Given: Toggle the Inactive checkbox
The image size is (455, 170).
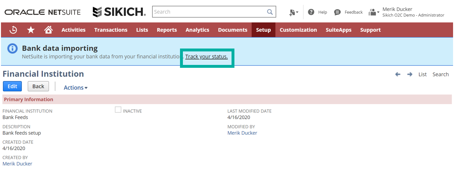Looking at the screenshot, I should (118, 110).
